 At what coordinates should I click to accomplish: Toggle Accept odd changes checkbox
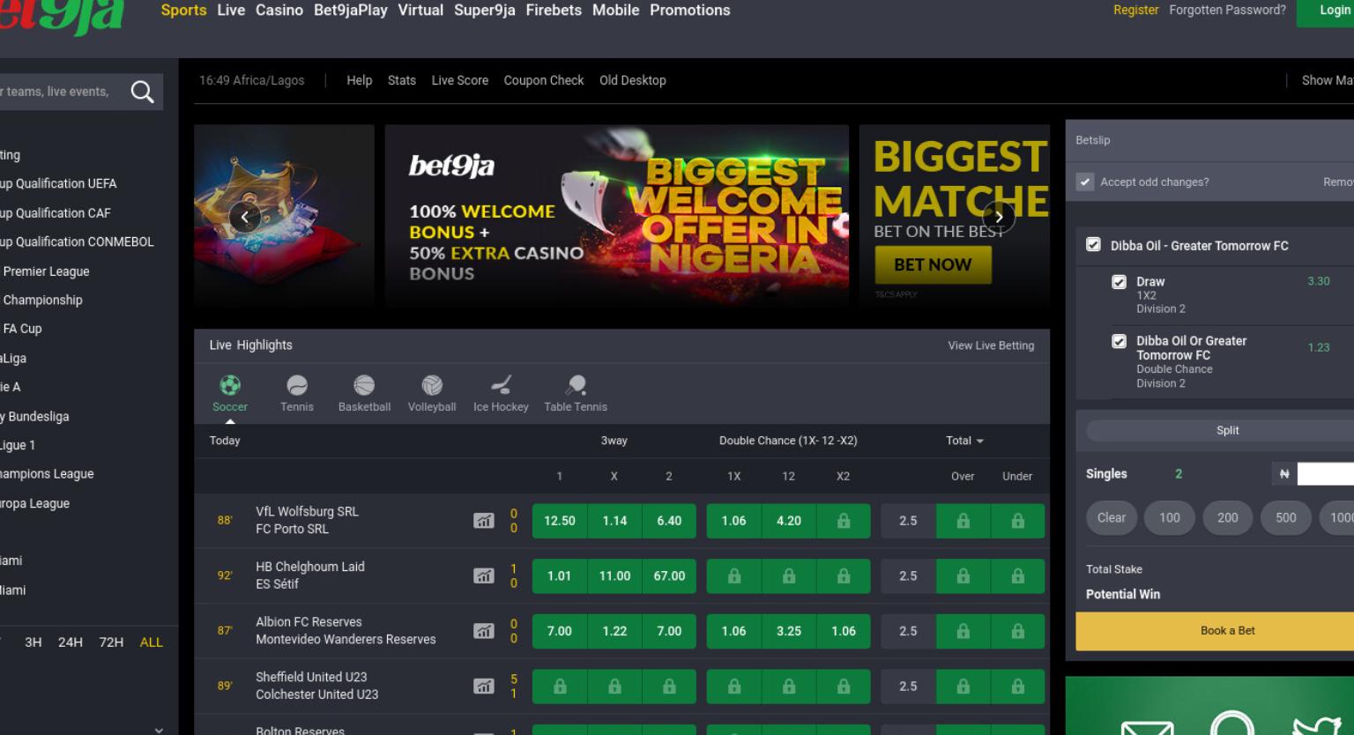(x=1085, y=182)
